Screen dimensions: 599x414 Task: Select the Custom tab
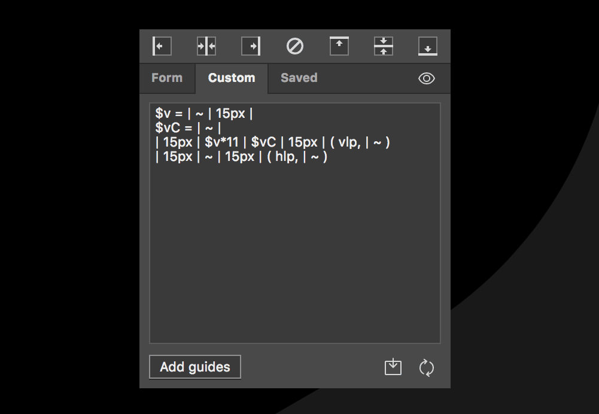tap(232, 78)
